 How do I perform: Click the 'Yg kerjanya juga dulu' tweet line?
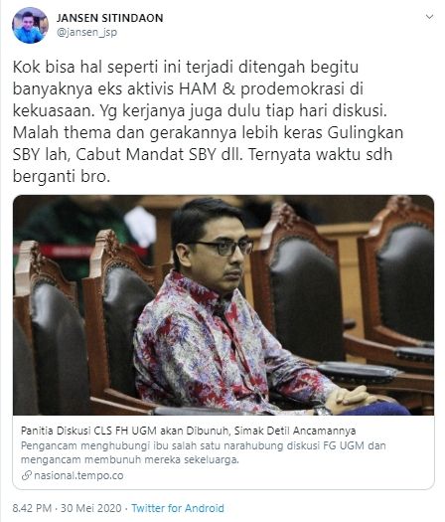(x=243, y=110)
